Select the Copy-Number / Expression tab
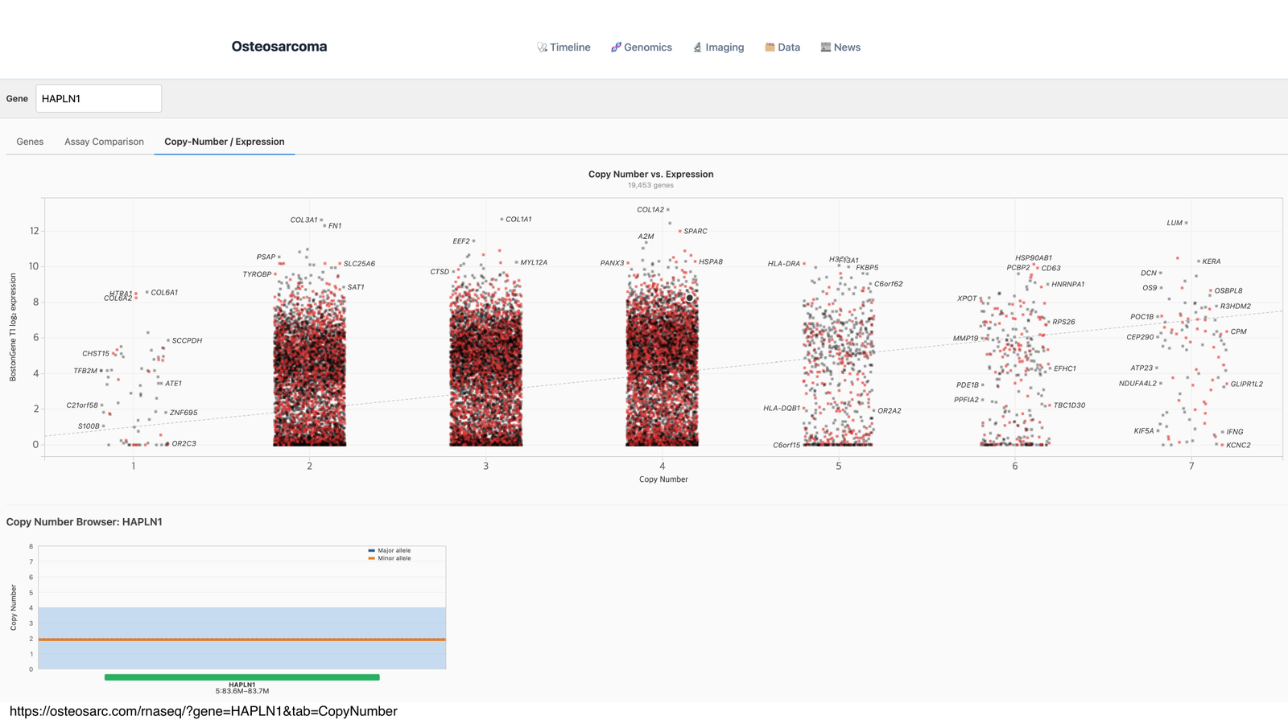The image size is (1288, 724). [x=225, y=142]
